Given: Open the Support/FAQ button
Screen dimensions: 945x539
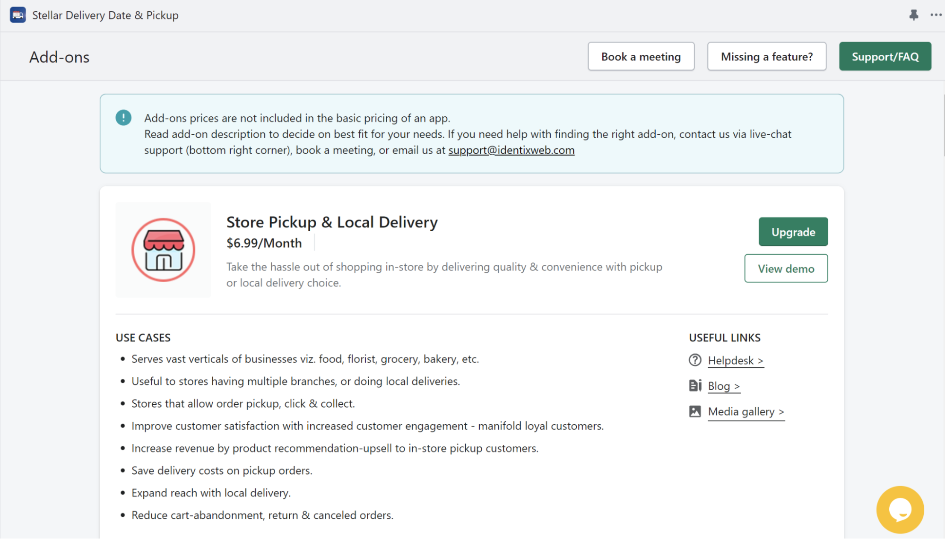Looking at the screenshot, I should pyautogui.click(x=885, y=57).
